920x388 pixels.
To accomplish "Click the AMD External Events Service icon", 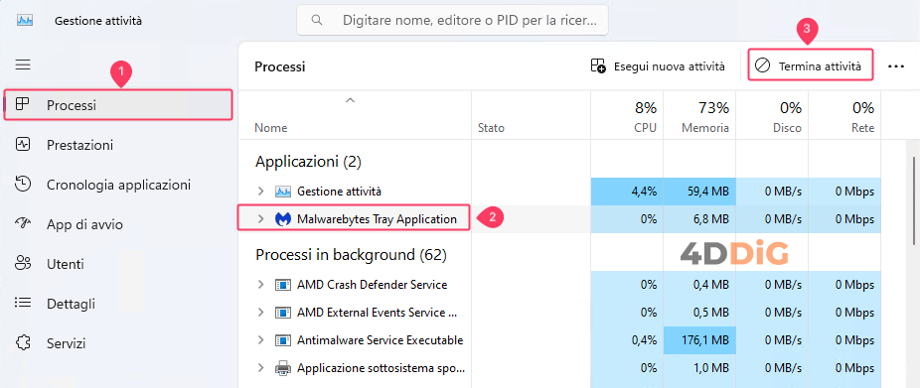I will tap(283, 313).
